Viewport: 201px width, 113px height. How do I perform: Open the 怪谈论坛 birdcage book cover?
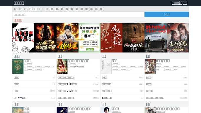[133, 38]
